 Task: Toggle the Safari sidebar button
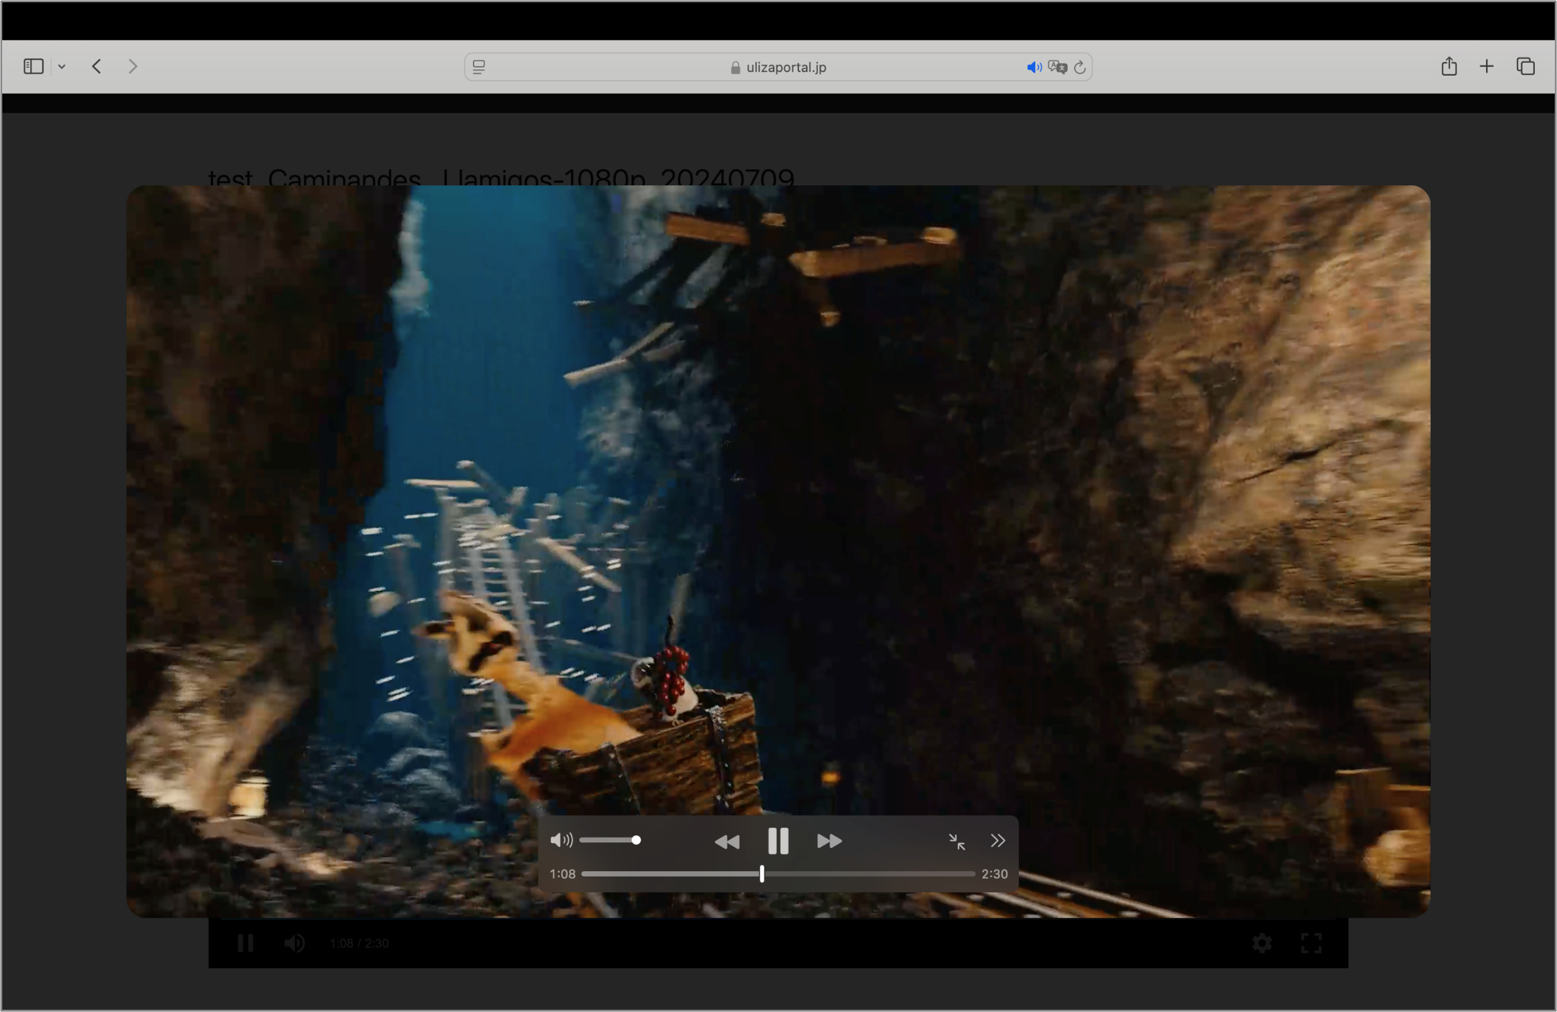coord(33,66)
